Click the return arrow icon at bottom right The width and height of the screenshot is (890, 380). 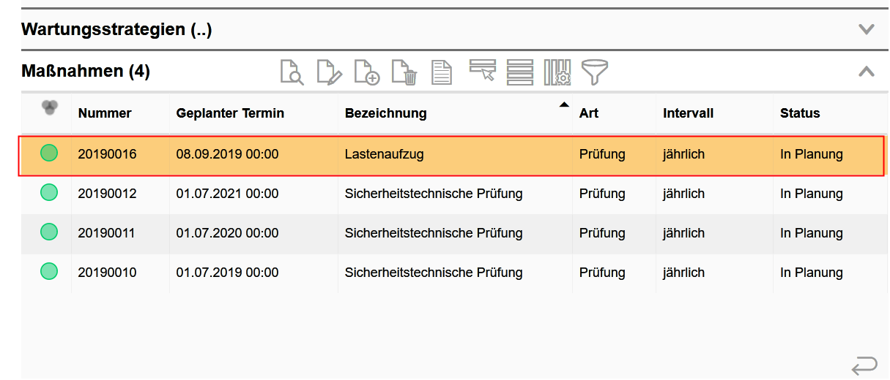(x=864, y=364)
